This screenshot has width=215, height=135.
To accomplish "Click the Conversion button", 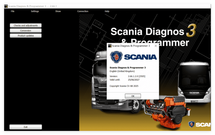I will click(26, 31).
